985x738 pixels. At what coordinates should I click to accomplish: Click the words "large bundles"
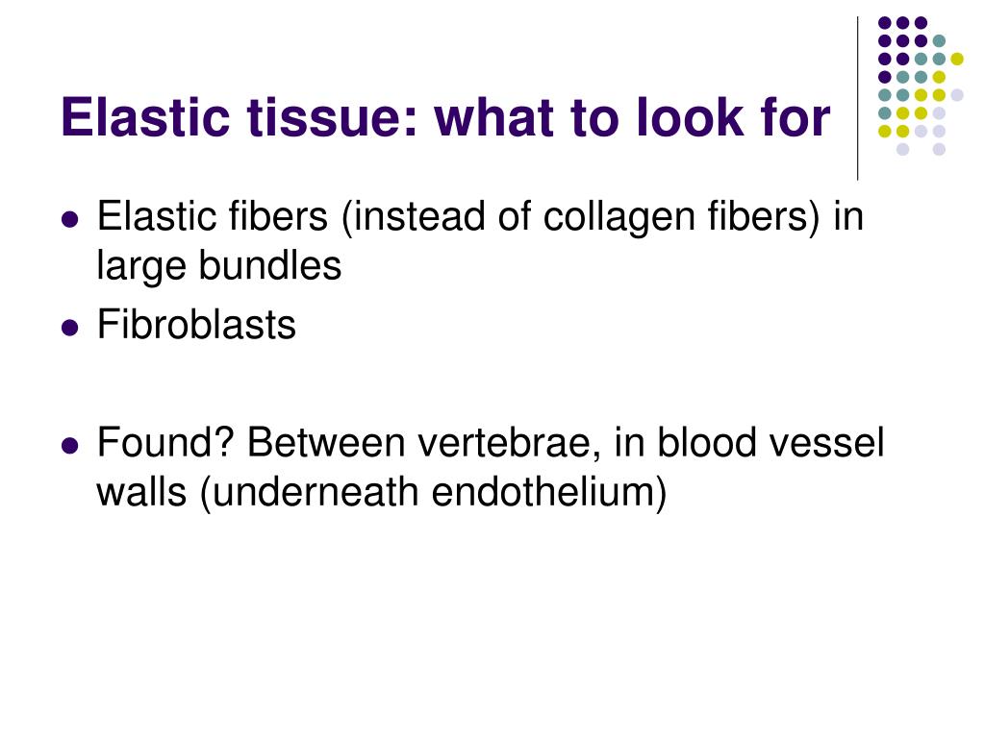pyautogui.click(x=219, y=266)
